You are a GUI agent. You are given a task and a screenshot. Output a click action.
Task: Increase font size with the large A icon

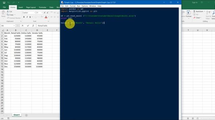click(45, 13)
